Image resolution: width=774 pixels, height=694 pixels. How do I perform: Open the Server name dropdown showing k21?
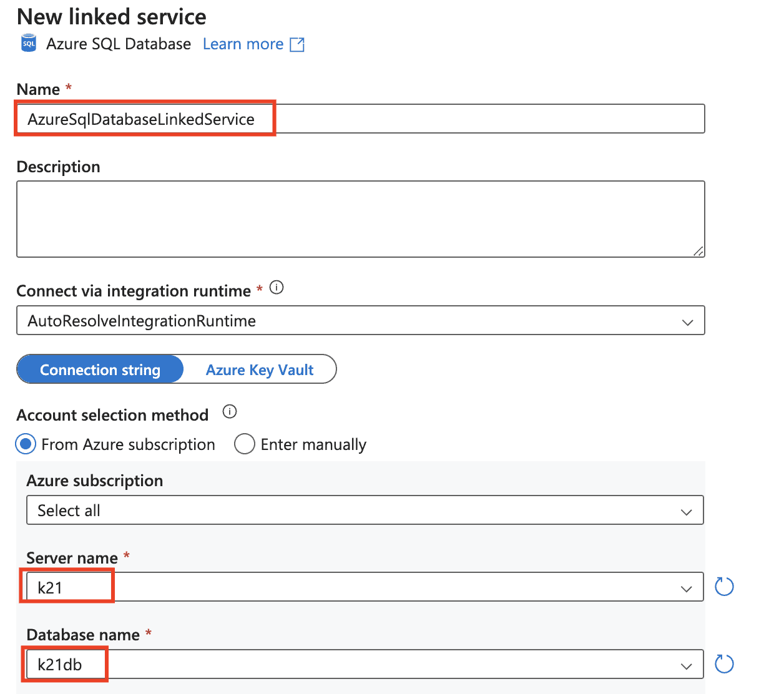365,587
